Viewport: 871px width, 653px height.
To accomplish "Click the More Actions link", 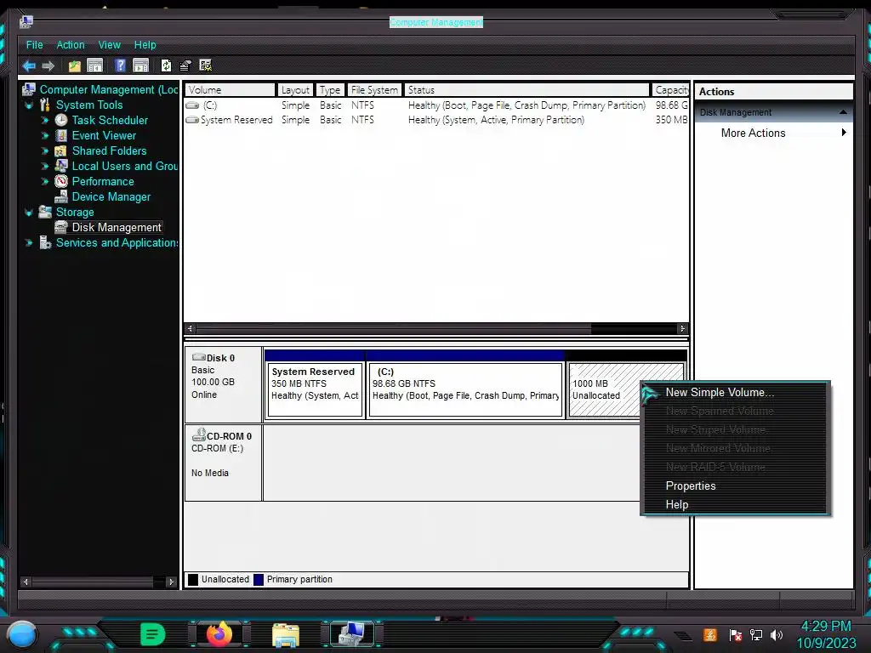I will [x=753, y=133].
